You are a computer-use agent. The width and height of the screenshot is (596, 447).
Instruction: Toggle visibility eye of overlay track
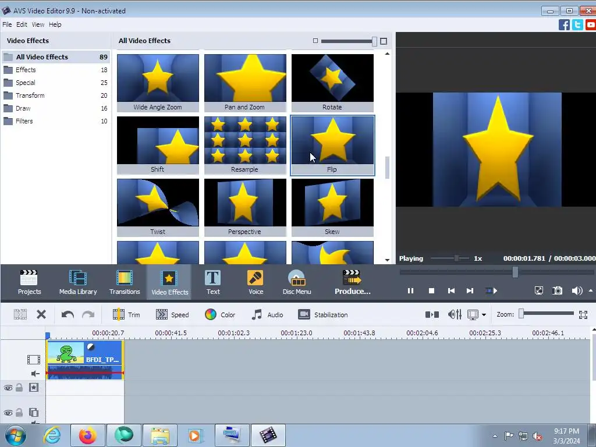[8, 413]
